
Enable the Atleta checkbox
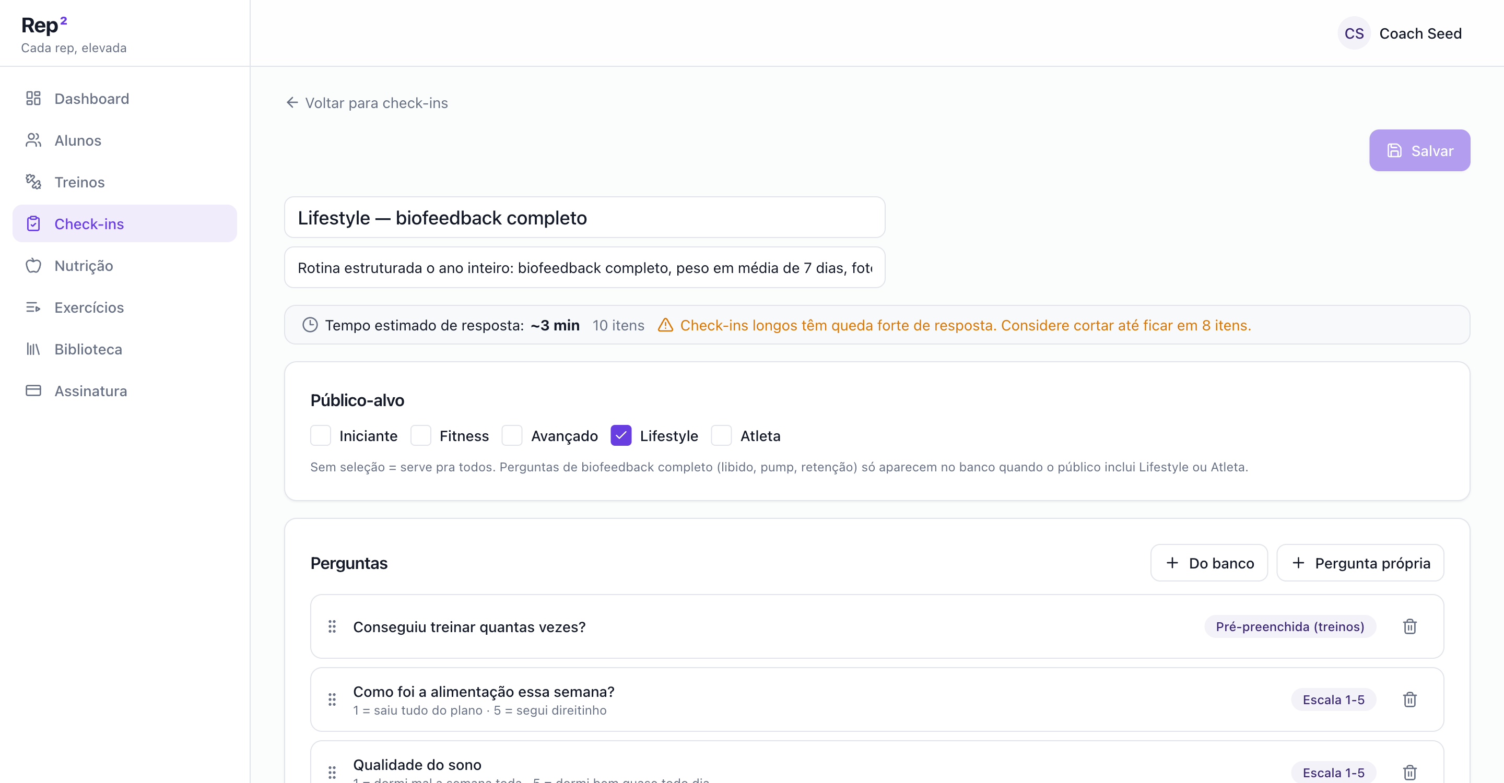[722, 436]
